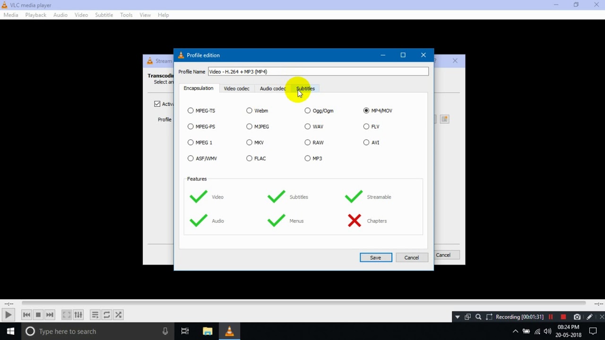Click the profile list icon in the Stream dialog

click(444, 119)
